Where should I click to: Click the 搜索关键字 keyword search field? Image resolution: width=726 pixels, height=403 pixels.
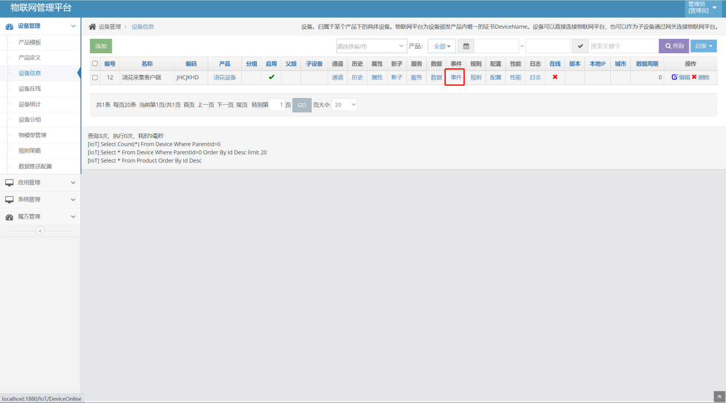(623, 46)
